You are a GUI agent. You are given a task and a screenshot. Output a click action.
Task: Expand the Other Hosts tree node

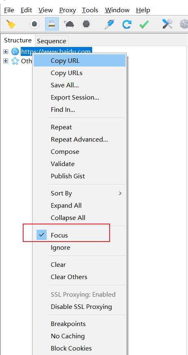click(6, 61)
